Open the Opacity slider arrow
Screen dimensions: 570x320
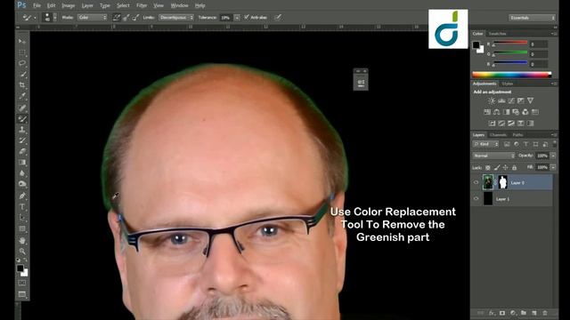(x=553, y=156)
